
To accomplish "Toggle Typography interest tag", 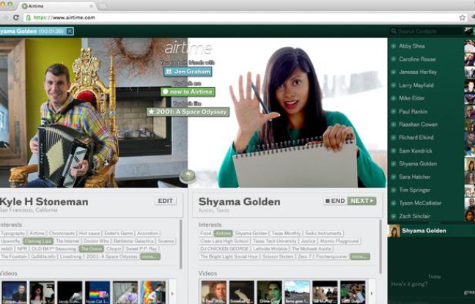I will point(12,234).
